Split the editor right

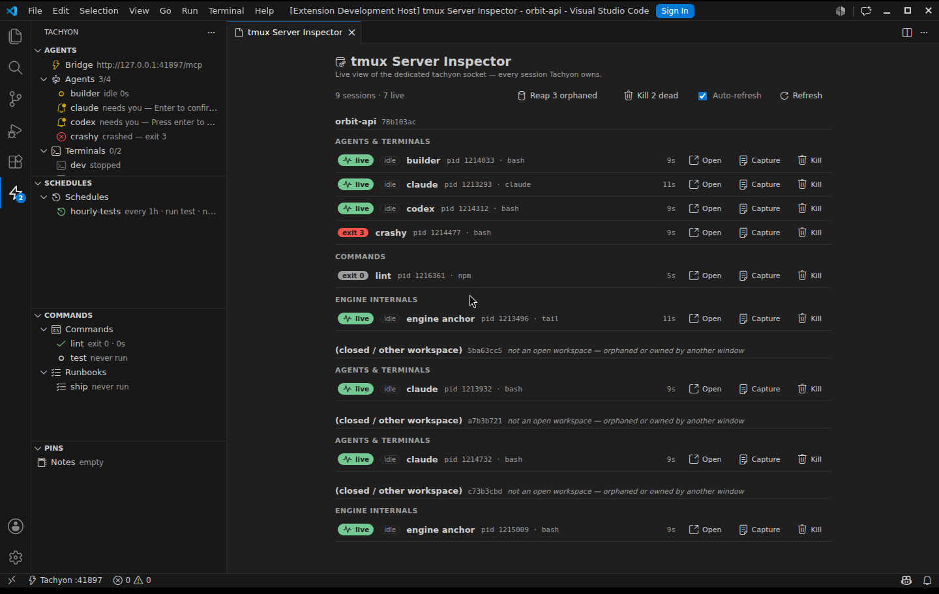pos(907,33)
